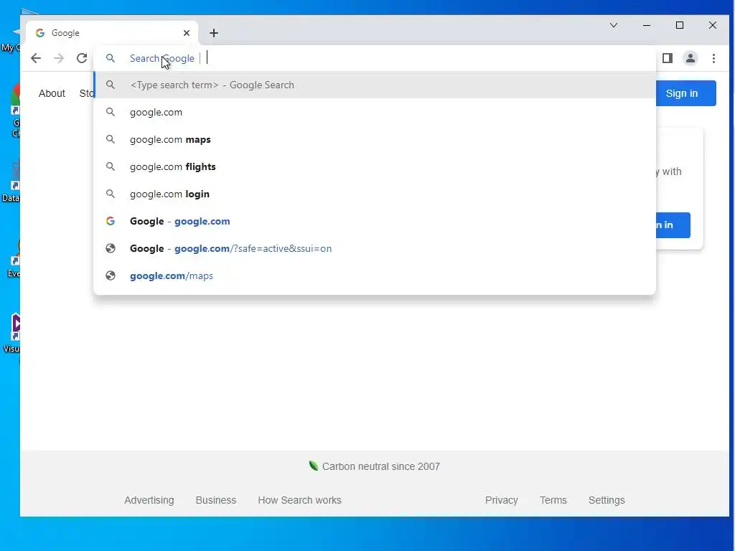This screenshot has width=735, height=551.
Task: Click the forward navigation arrow
Action: (x=59, y=58)
